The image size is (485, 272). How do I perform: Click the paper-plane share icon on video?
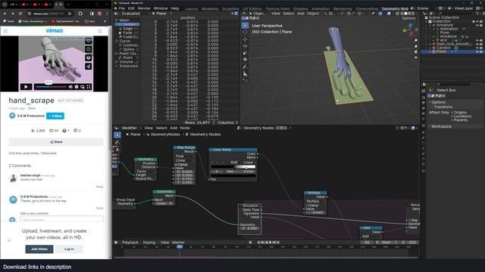coord(89,66)
